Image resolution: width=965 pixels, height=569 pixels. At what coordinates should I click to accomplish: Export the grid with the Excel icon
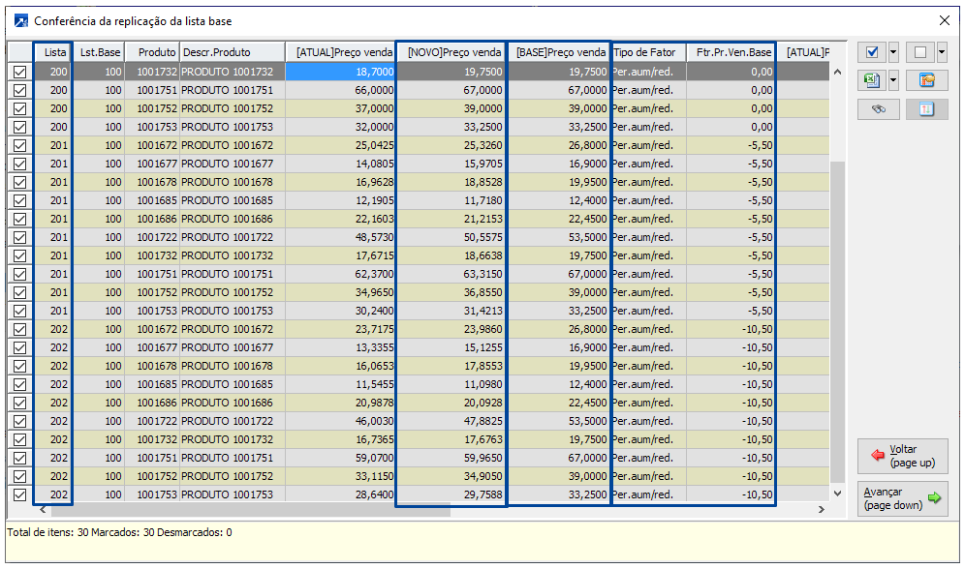coord(872,80)
